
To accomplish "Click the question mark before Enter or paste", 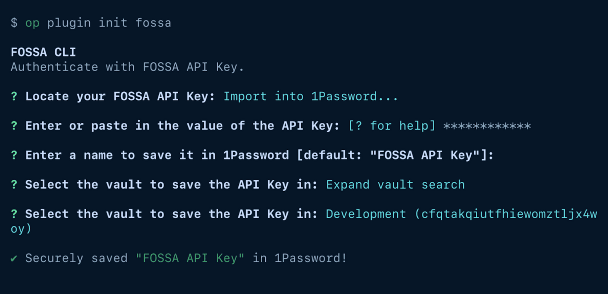I will tap(14, 126).
